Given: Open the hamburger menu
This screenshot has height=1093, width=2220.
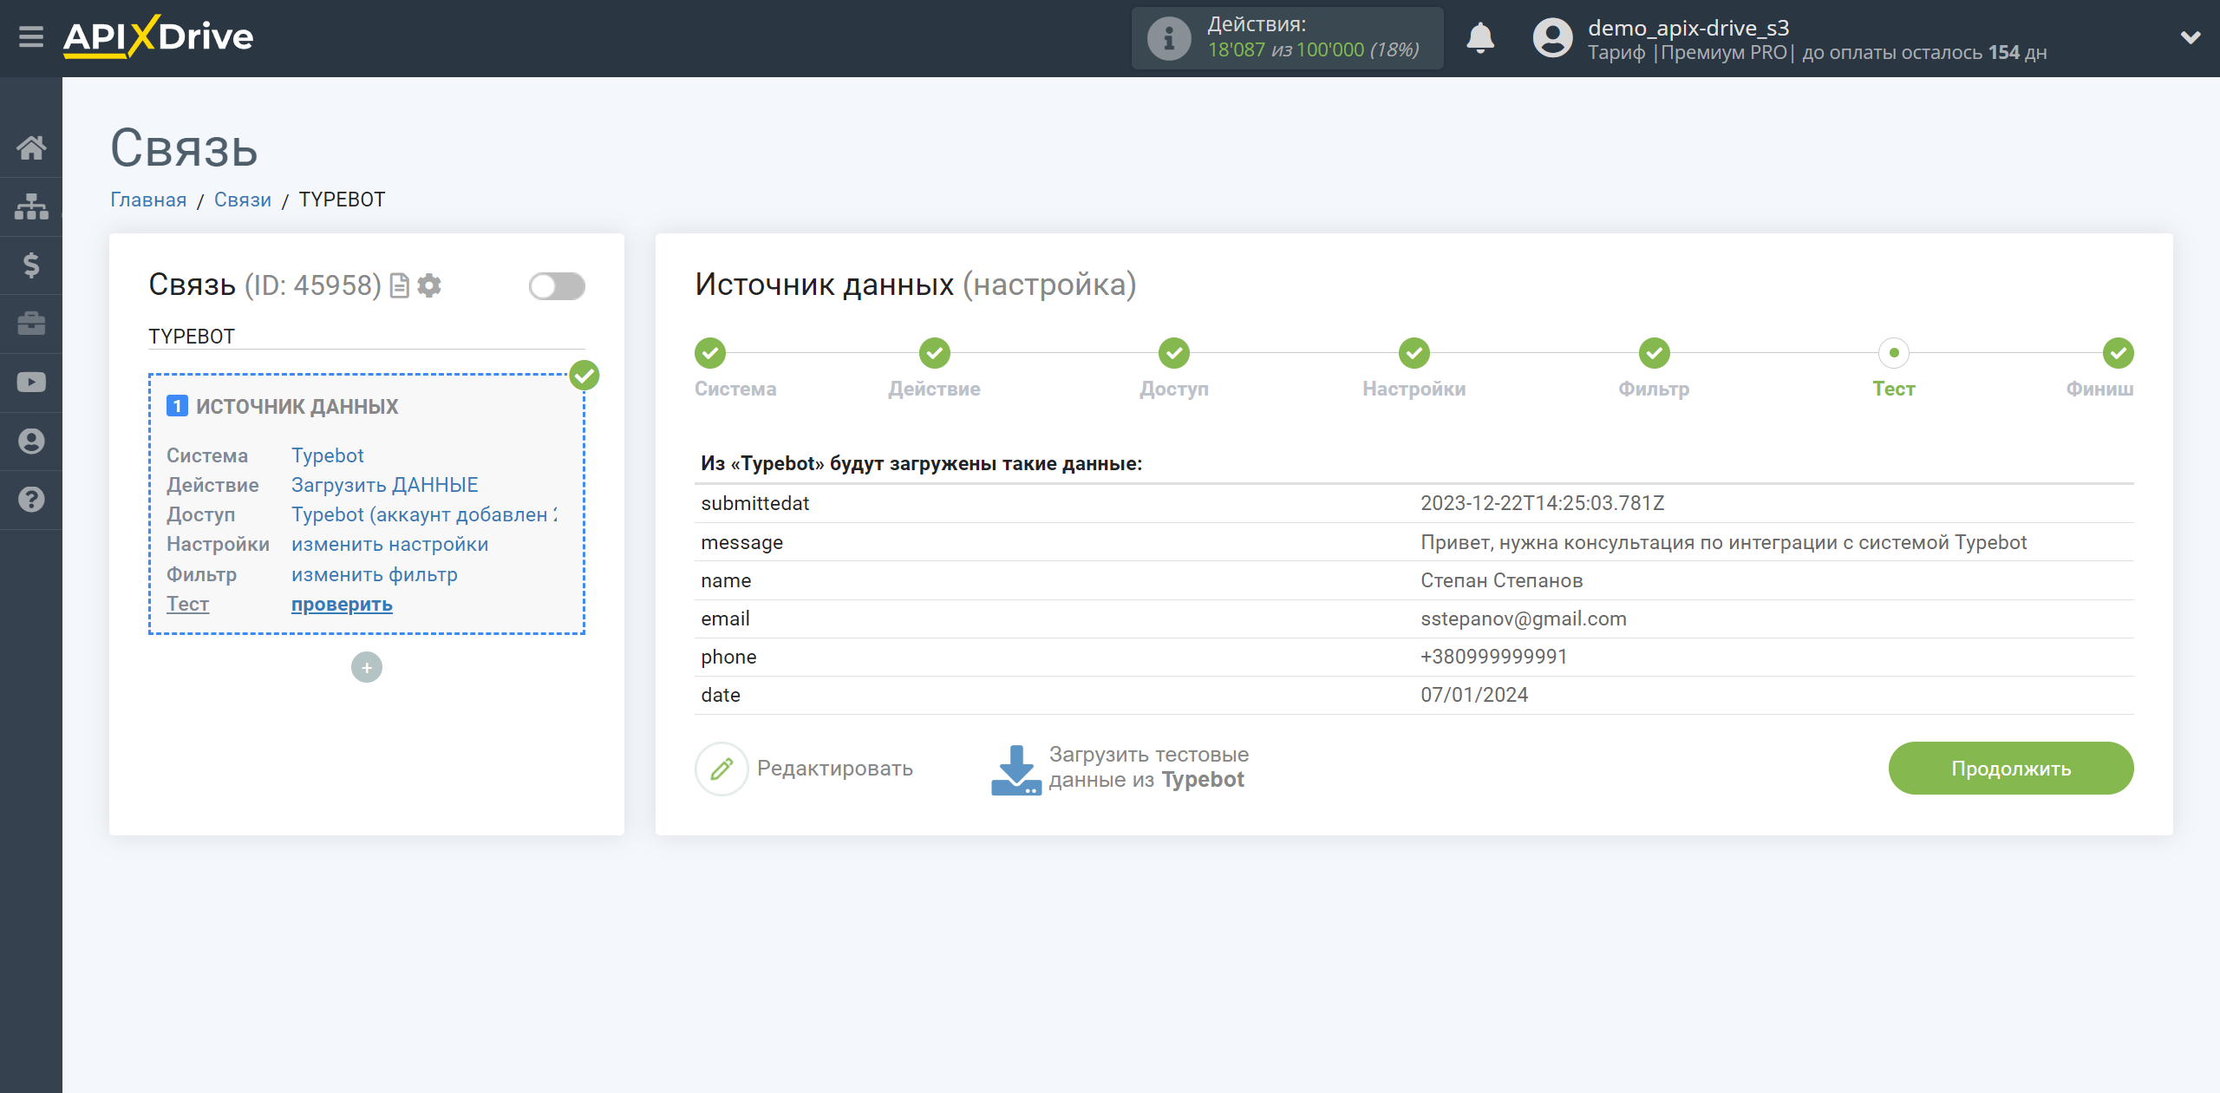Looking at the screenshot, I should [x=31, y=37].
